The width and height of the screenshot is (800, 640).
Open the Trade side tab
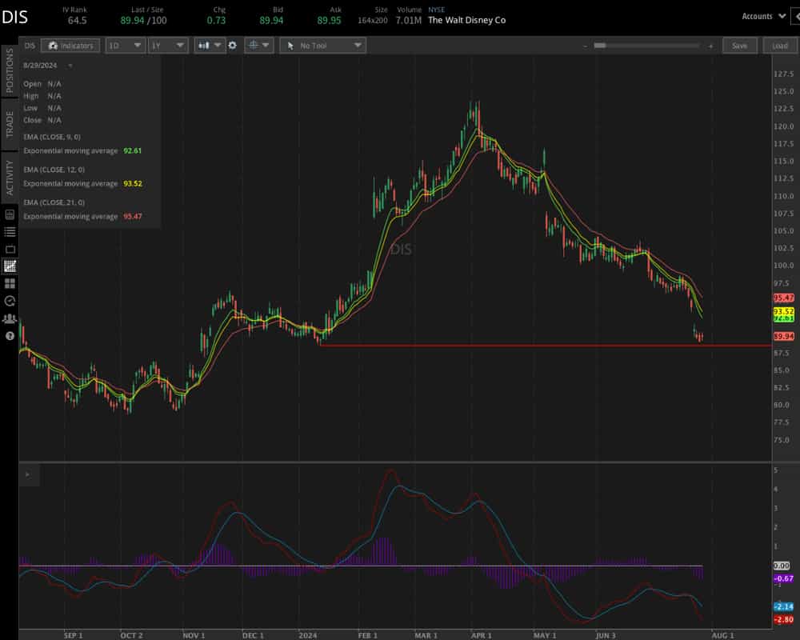[x=10, y=124]
